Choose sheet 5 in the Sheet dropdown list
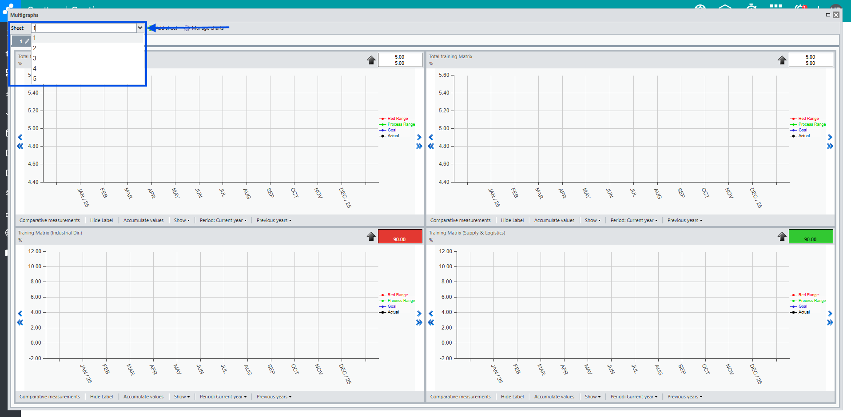 35,79
